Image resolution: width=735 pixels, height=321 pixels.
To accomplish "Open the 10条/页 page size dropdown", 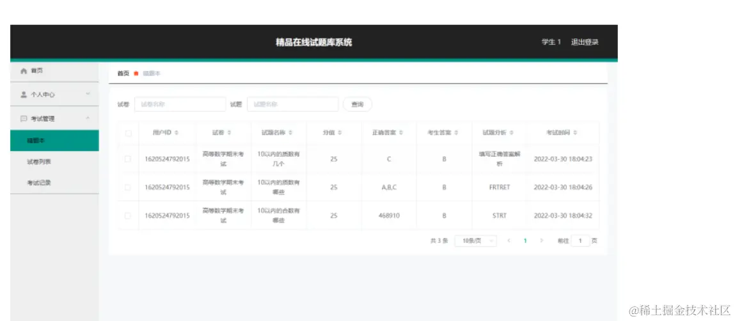I will (x=476, y=241).
